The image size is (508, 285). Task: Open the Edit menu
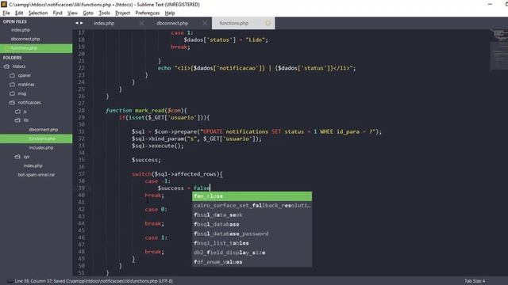click(19, 13)
